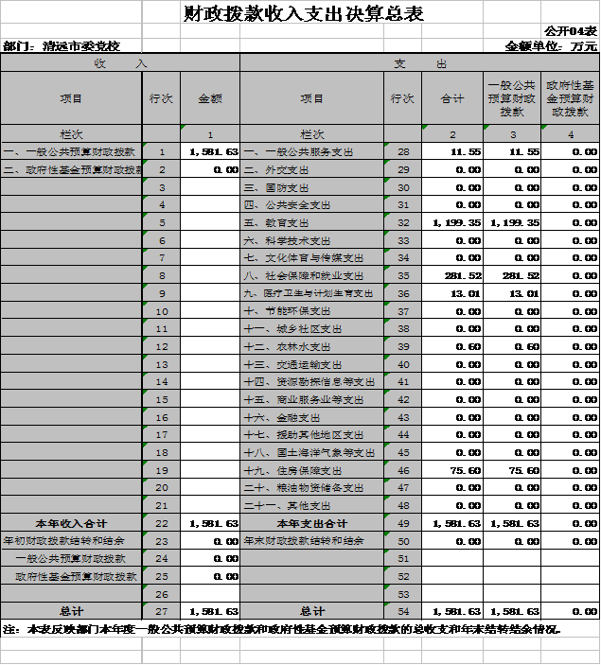Select the 三、国防支出 cell
The width and height of the screenshot is (601, 665).
pyautogui.click(x=312, y=187)
